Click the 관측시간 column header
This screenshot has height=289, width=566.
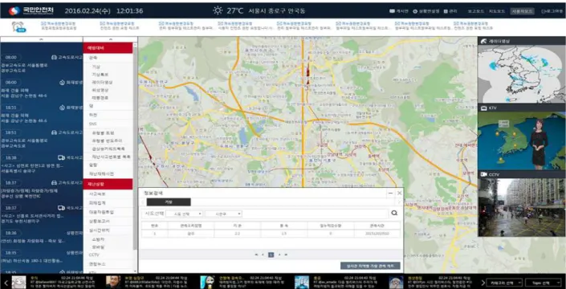tap(377, 226)
